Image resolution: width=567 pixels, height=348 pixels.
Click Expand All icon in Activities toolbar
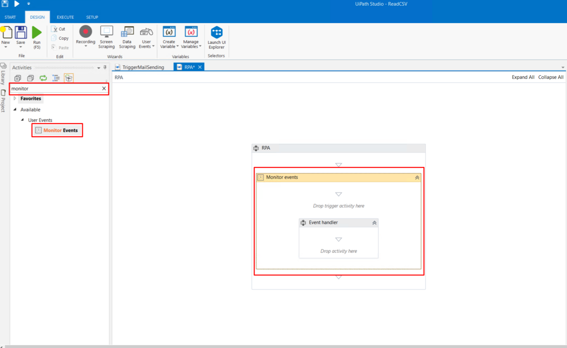(x=18, y=78)
